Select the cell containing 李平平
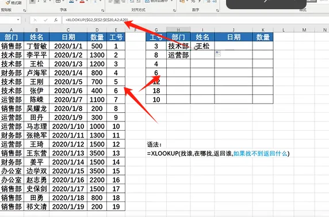This screenshot has height=217, width=329. coord(36,55)
